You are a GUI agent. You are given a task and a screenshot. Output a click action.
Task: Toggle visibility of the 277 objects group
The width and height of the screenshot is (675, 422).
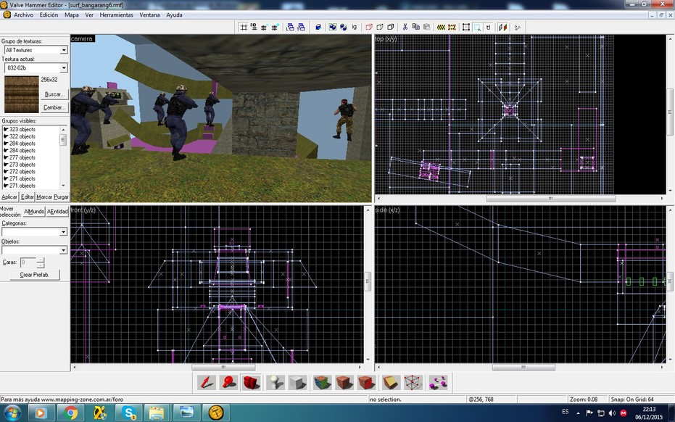[x=6, y=157]
